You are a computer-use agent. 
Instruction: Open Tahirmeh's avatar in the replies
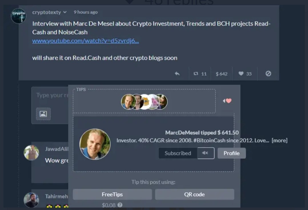click(31, 200)
